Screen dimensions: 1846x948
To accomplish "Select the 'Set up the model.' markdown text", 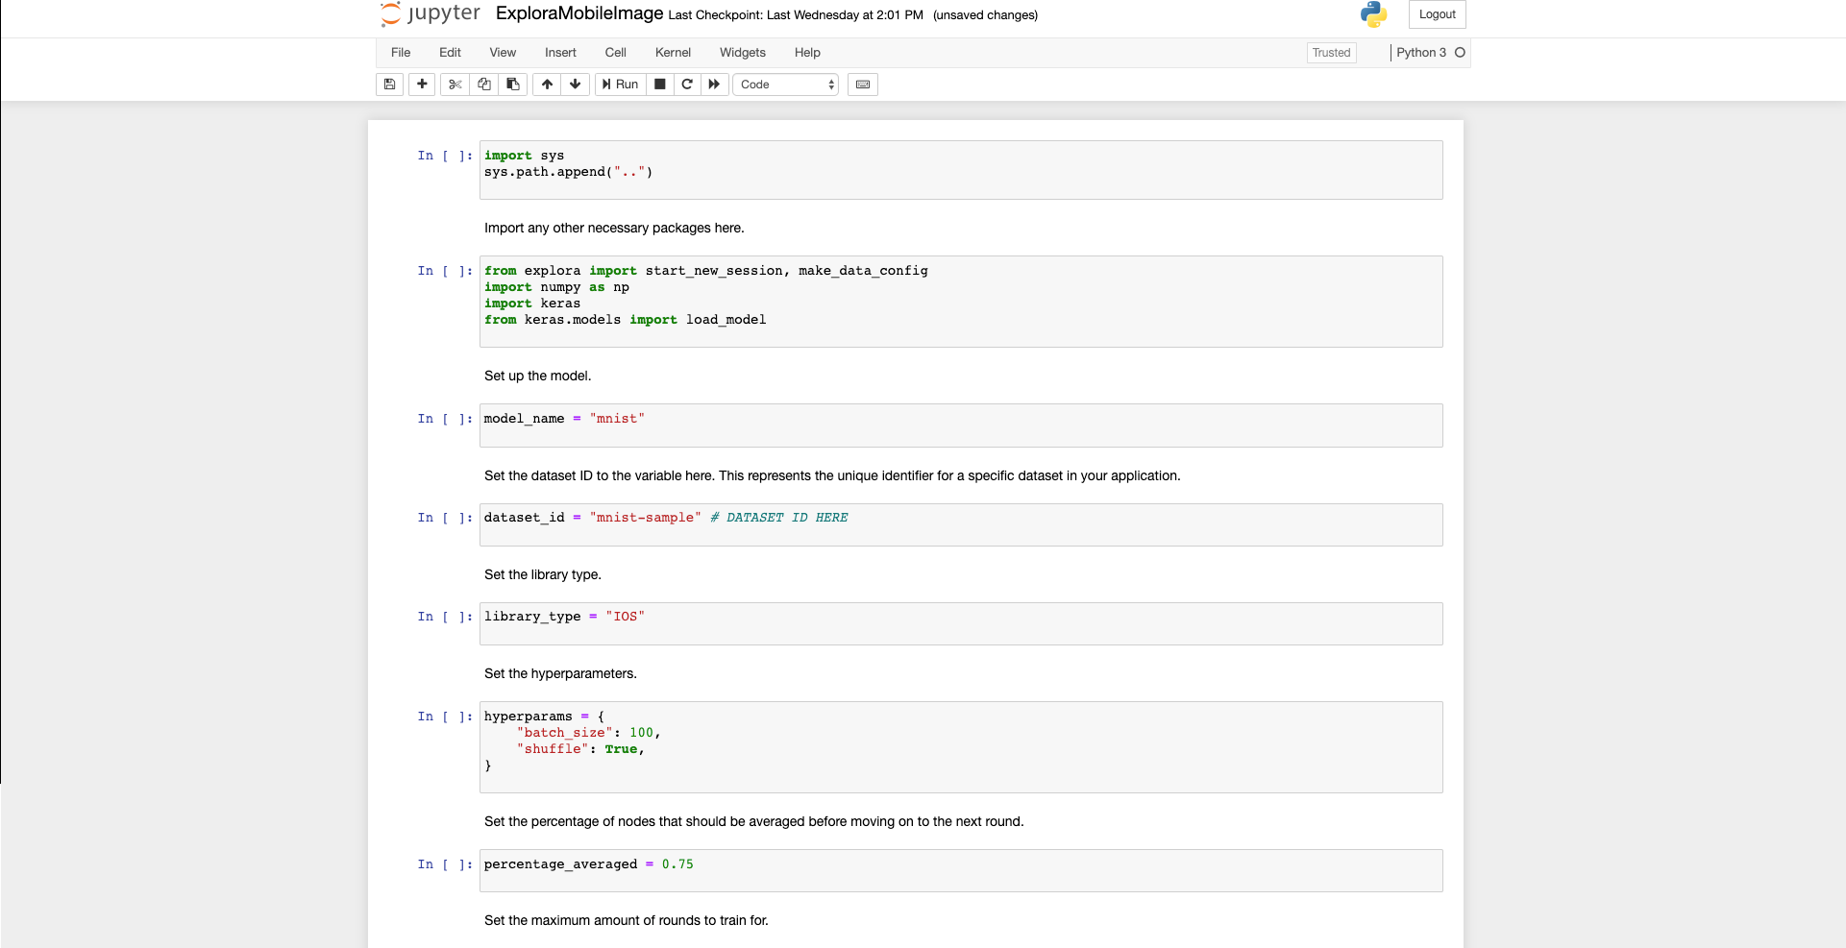I will (538, 377).
